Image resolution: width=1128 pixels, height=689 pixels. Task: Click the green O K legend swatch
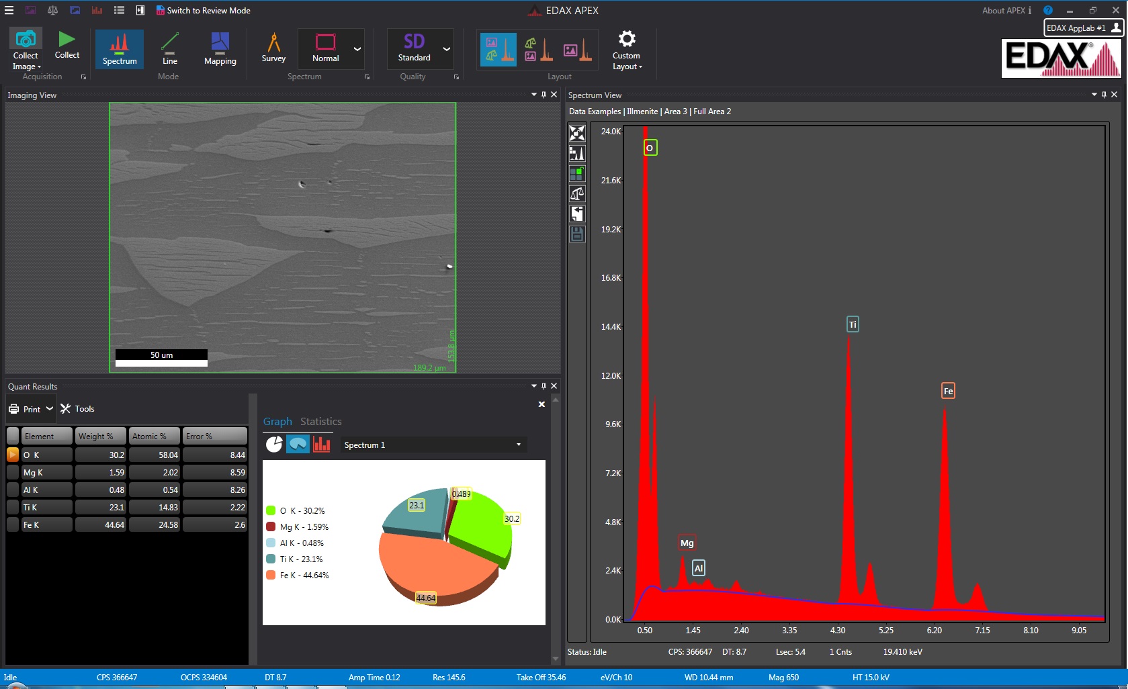click(x=271, y=511)
